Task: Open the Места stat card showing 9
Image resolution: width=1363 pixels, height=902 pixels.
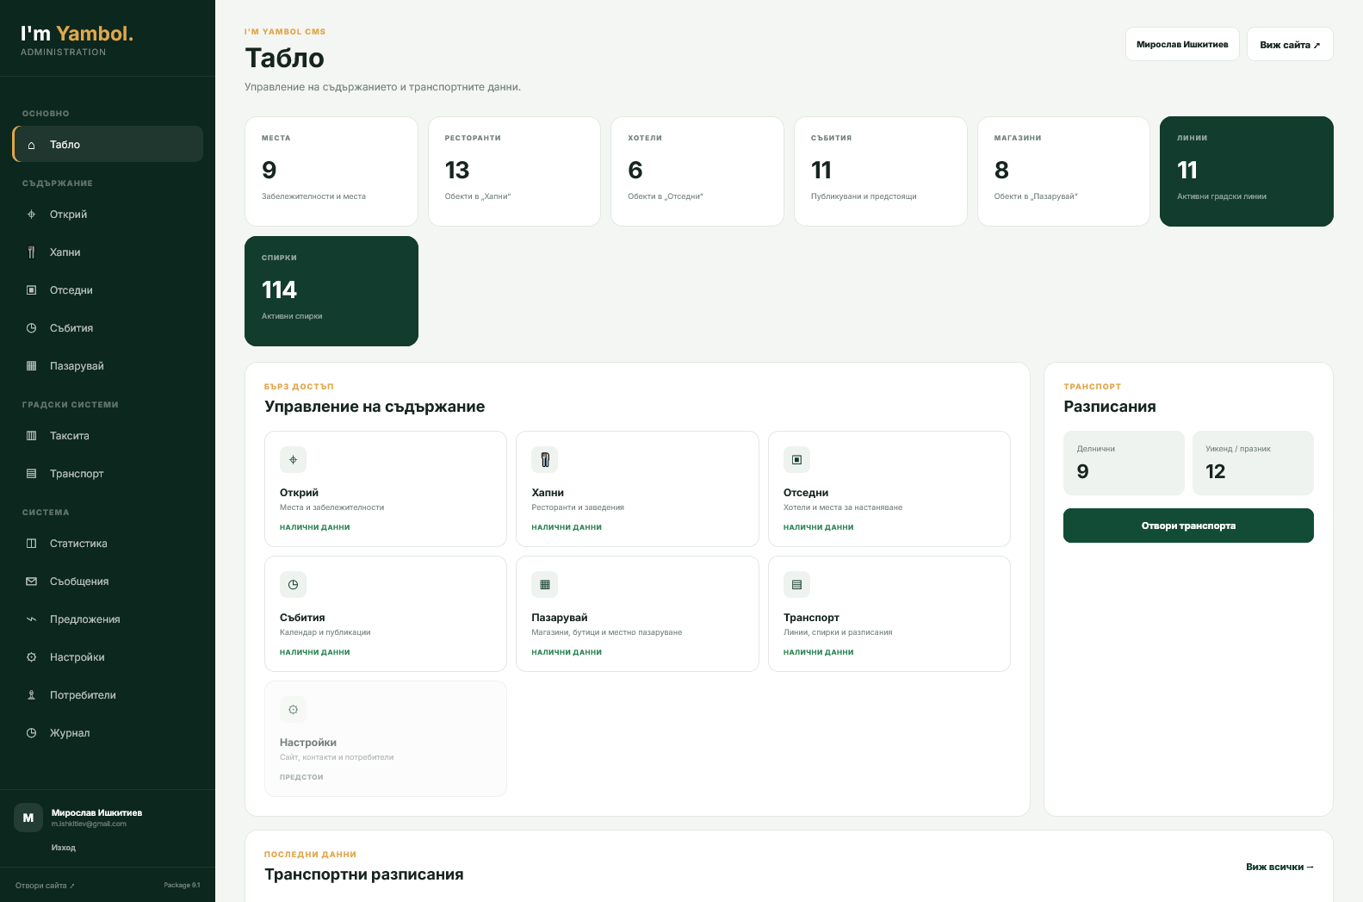Action: 331,171
